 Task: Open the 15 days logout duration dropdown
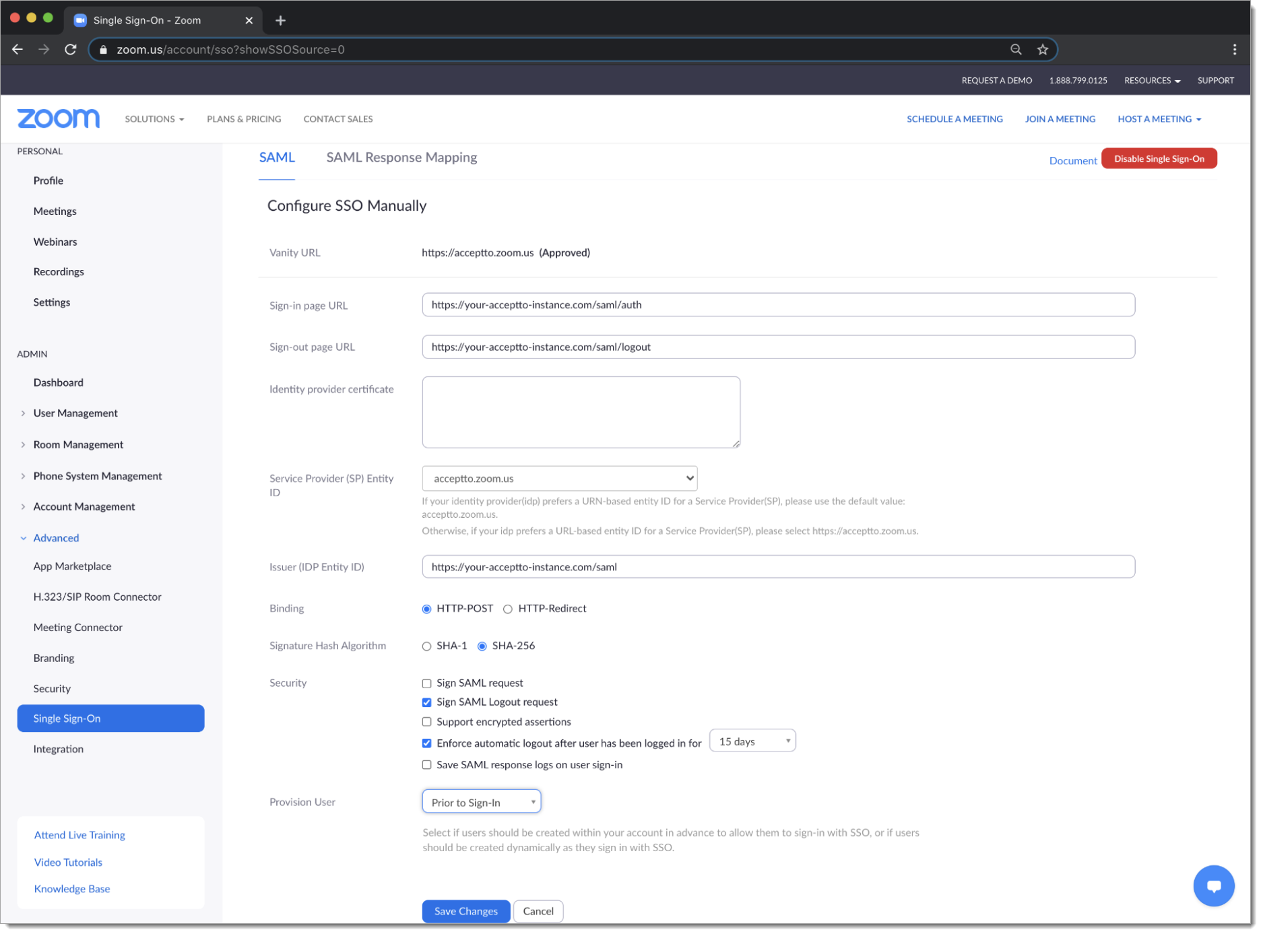pyautogui.click(x=752, y=741)
